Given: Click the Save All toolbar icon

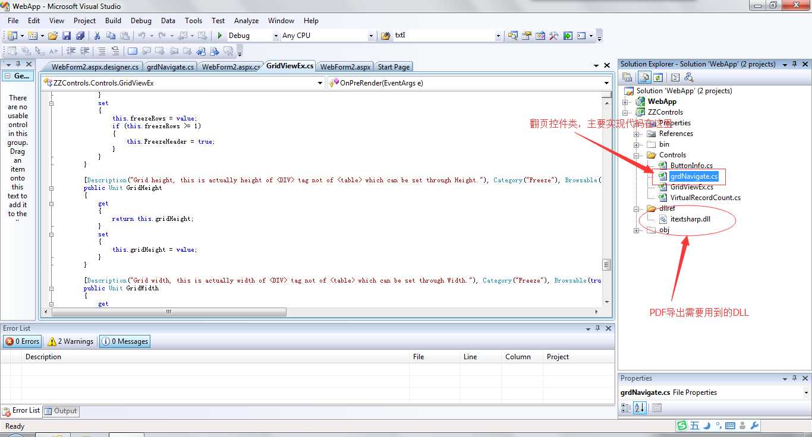Looking at the screenshot, I should [x=80, y=36].
